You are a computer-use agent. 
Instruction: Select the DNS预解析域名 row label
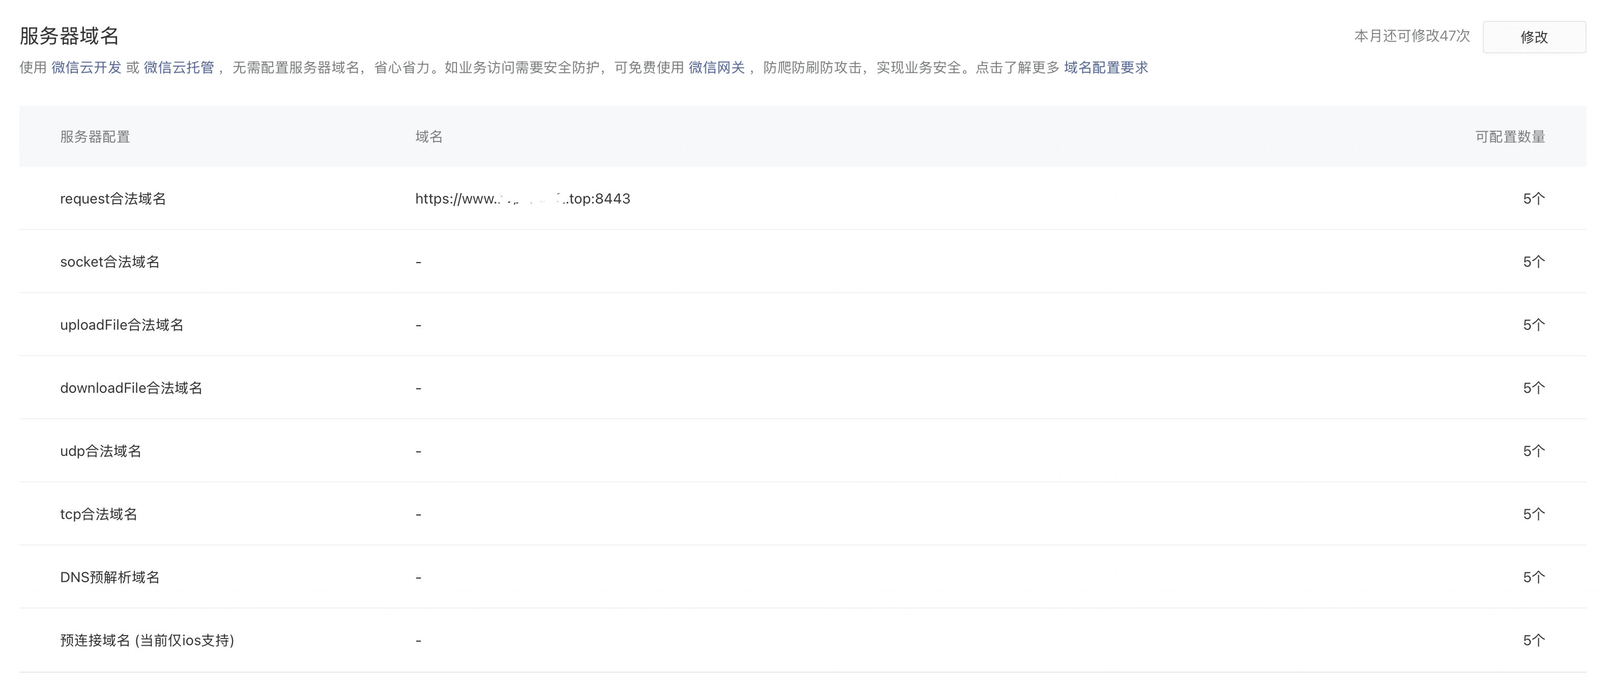(x=109, y=578)
